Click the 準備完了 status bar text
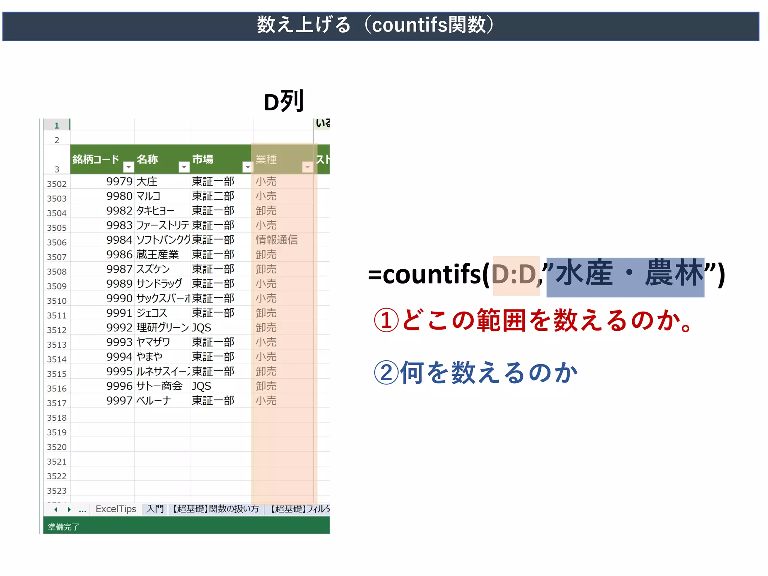 64,527
